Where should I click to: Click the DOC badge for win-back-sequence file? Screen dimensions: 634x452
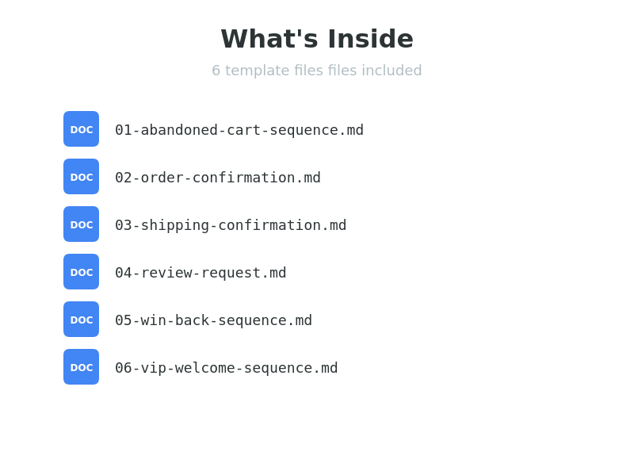pos(82,320)
